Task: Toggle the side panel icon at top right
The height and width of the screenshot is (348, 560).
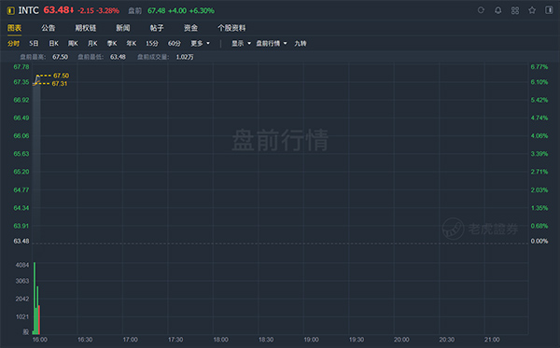Action: [549, 10]
